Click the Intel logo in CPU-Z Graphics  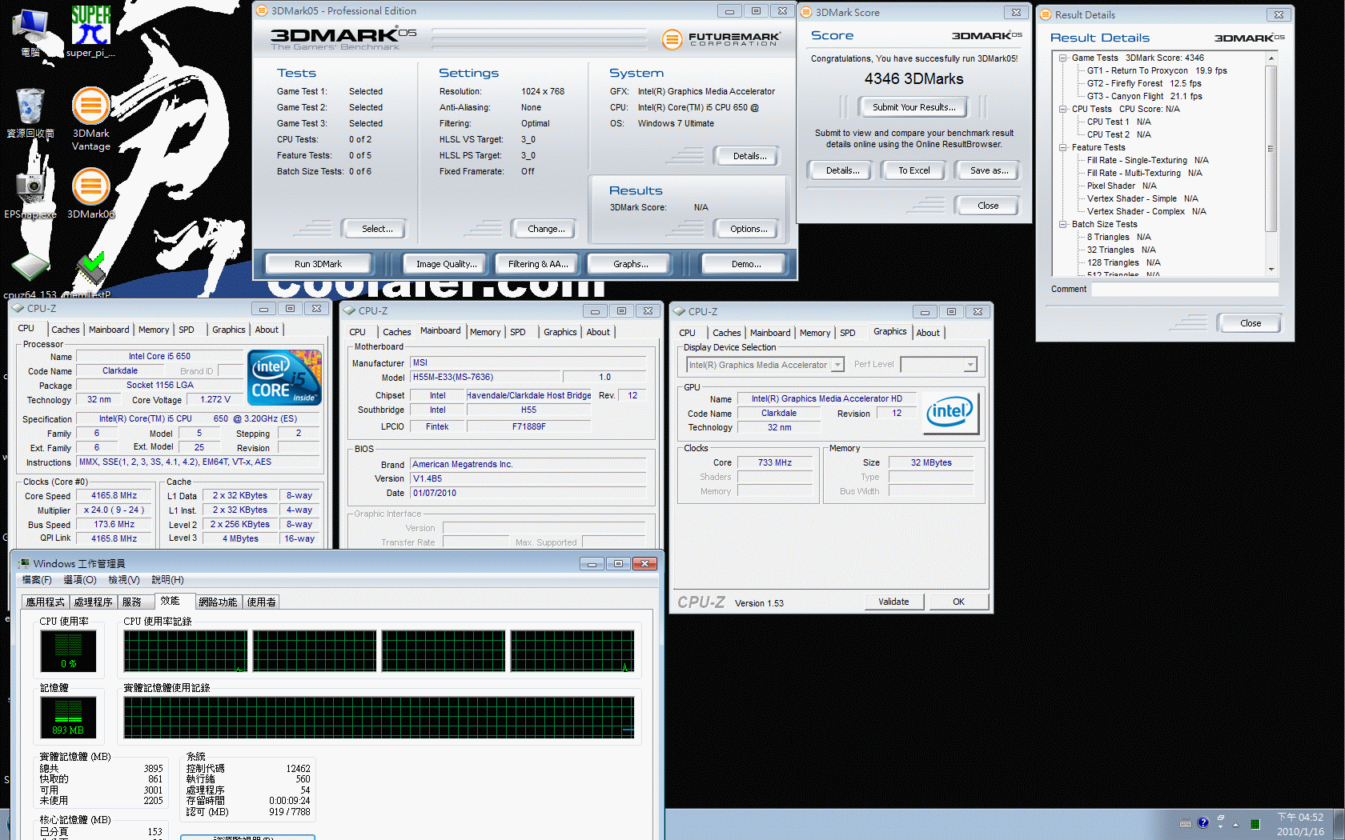click(950, 413)
